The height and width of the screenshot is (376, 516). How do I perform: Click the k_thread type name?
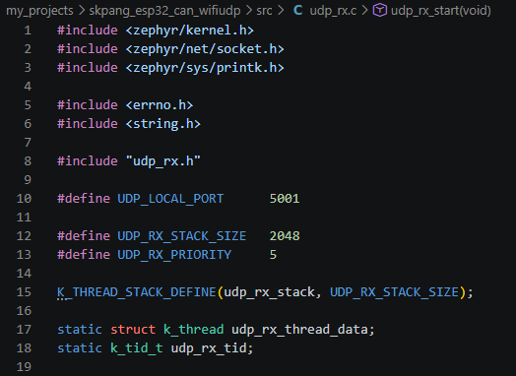[x=193, y=330]
